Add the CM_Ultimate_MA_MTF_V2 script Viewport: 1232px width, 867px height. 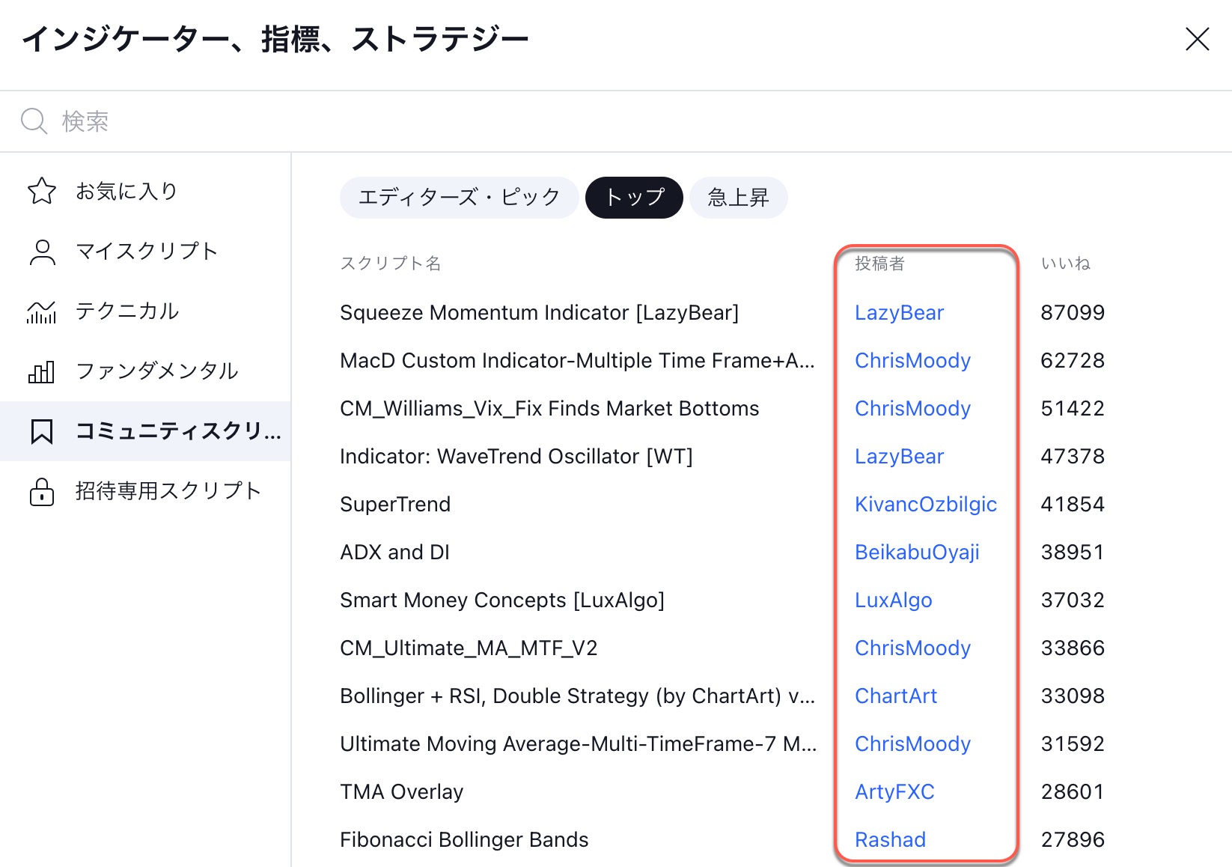pyautogui.click(x=469, y=648)
